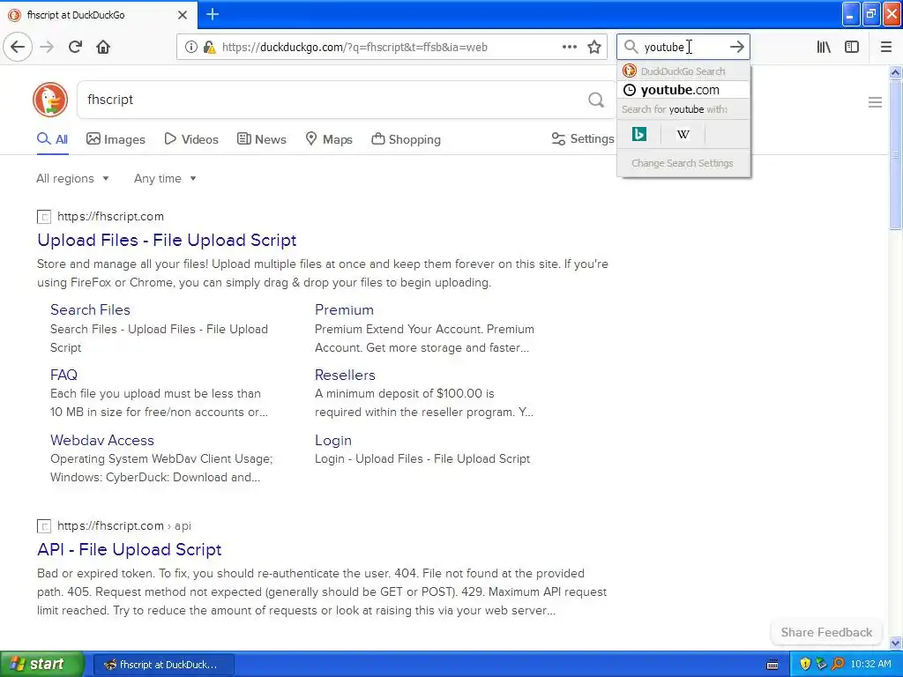
Task: Bookmark this page with the star
Action: click(x=594, y=47)
